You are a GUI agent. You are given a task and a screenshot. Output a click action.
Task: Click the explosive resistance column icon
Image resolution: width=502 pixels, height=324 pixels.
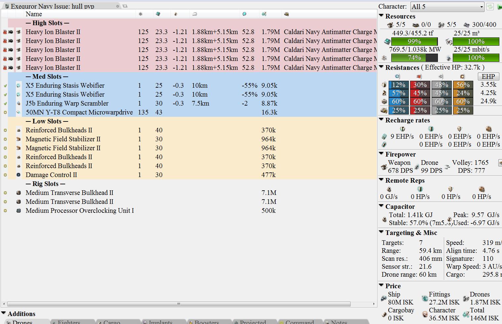[462, 76]
